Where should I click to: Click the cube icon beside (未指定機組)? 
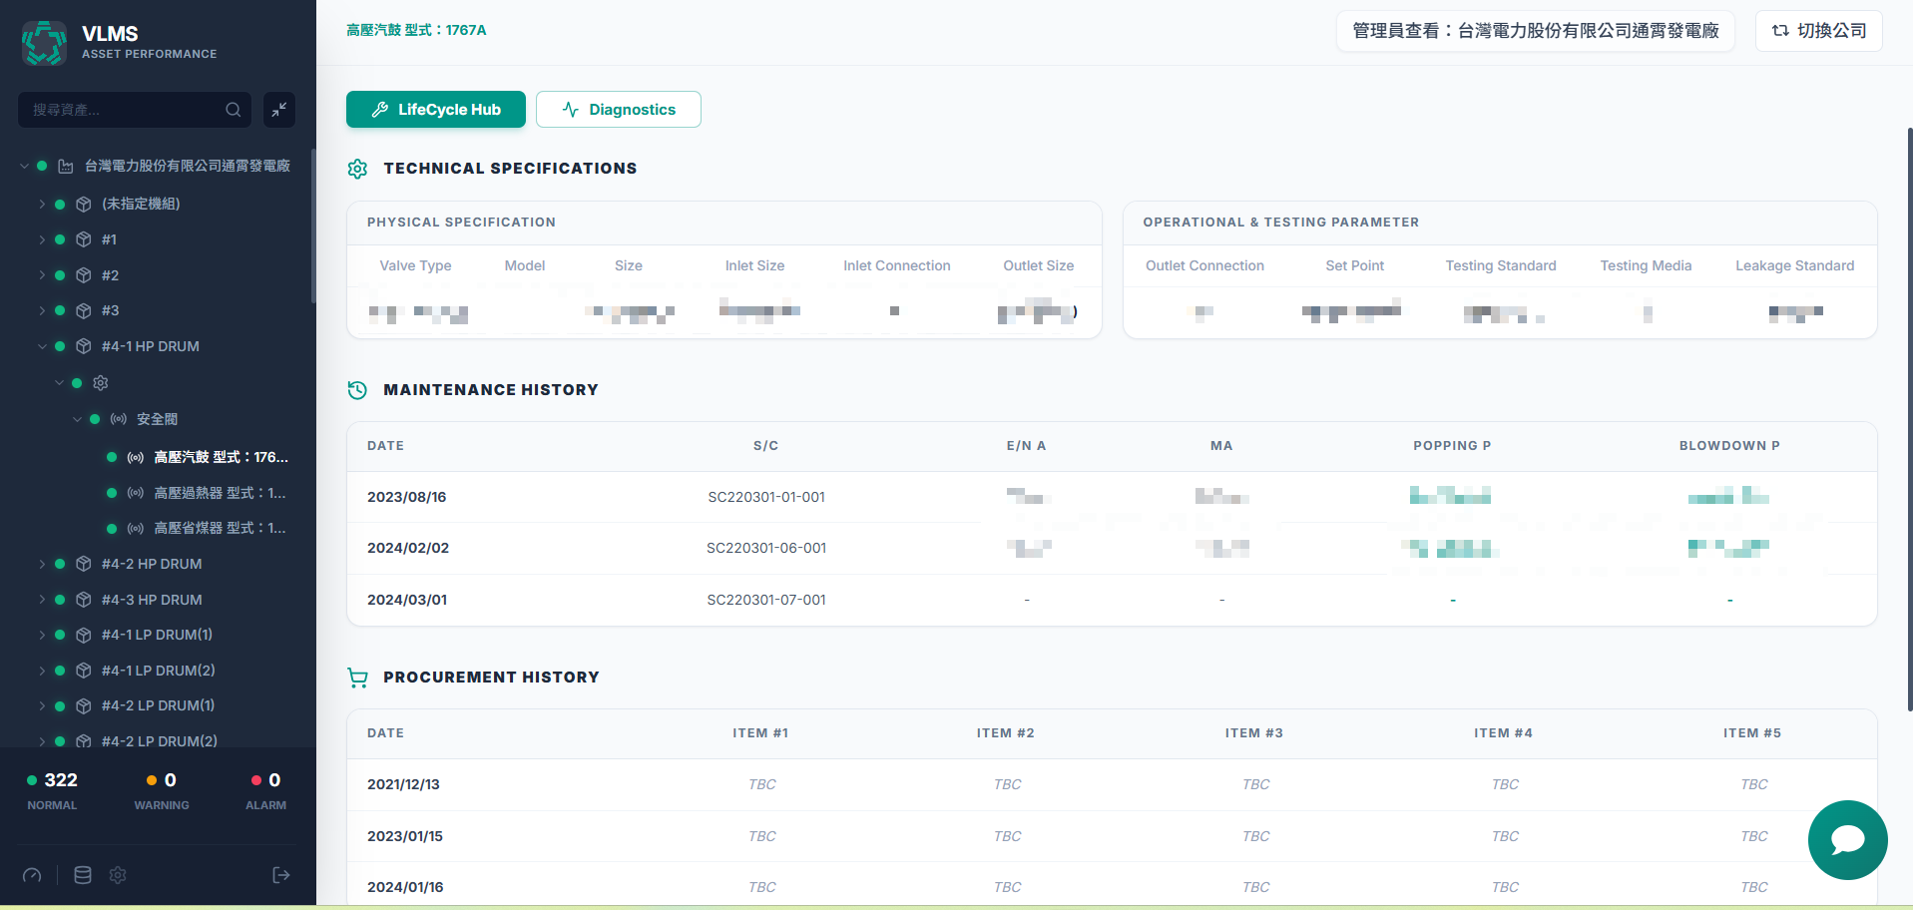click(x=84, y=204)
